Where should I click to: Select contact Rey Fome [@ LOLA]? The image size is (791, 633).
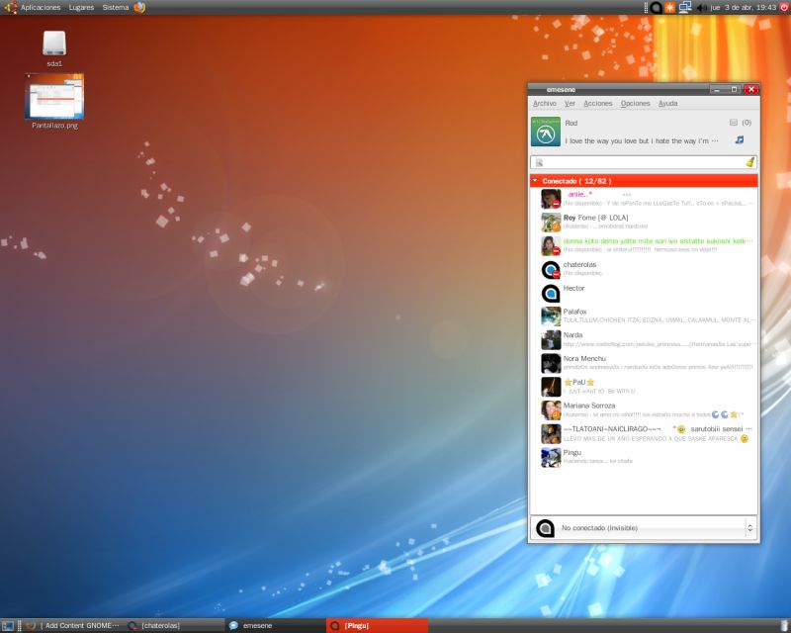(644, 223)
